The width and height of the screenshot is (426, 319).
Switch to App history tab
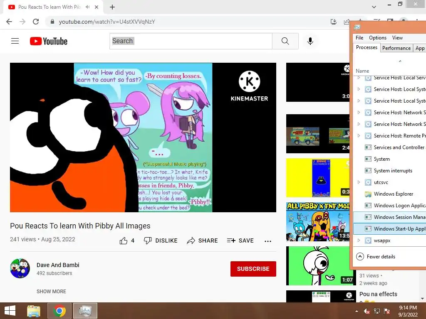point(419,48)
